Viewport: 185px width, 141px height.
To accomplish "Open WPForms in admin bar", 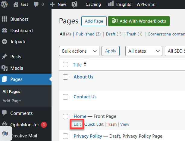I will coord(146,4).
